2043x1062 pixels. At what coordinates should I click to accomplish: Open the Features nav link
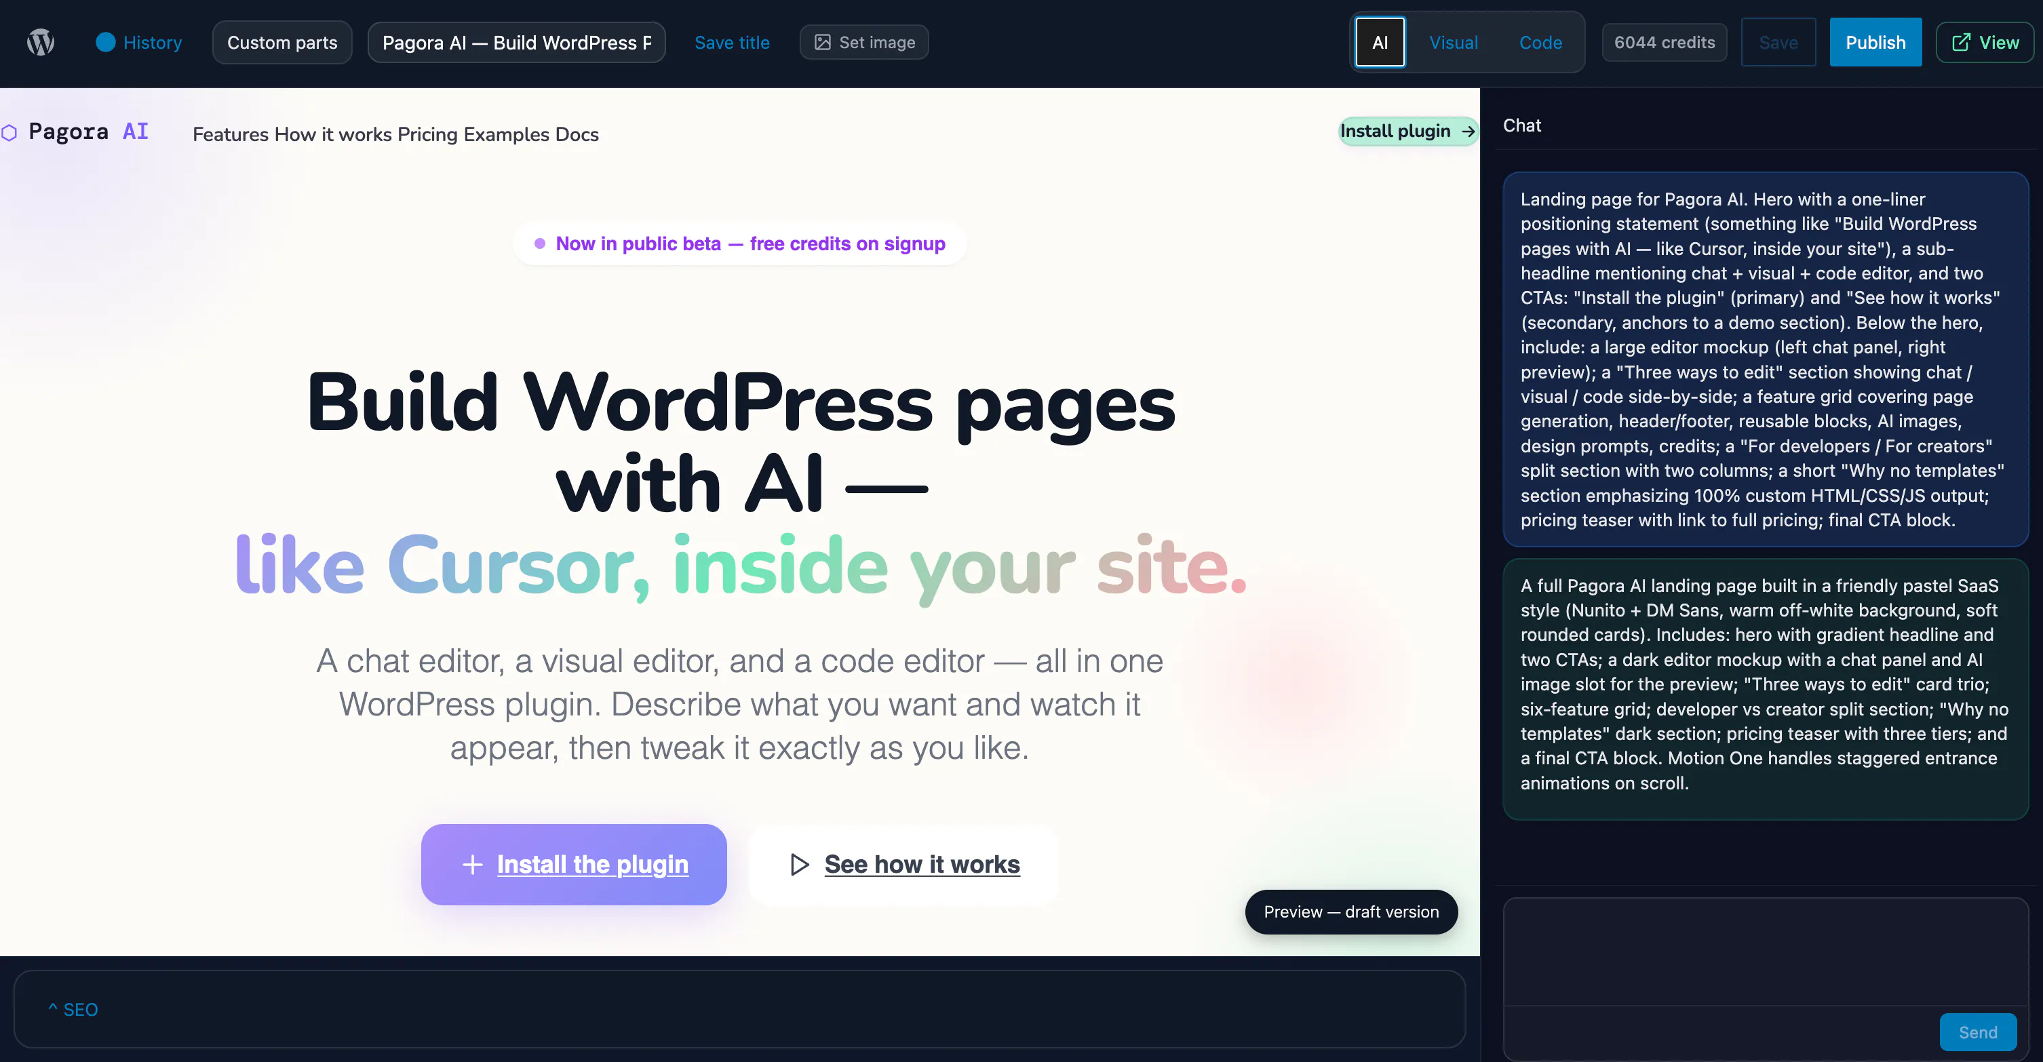[x=231, y=134]
